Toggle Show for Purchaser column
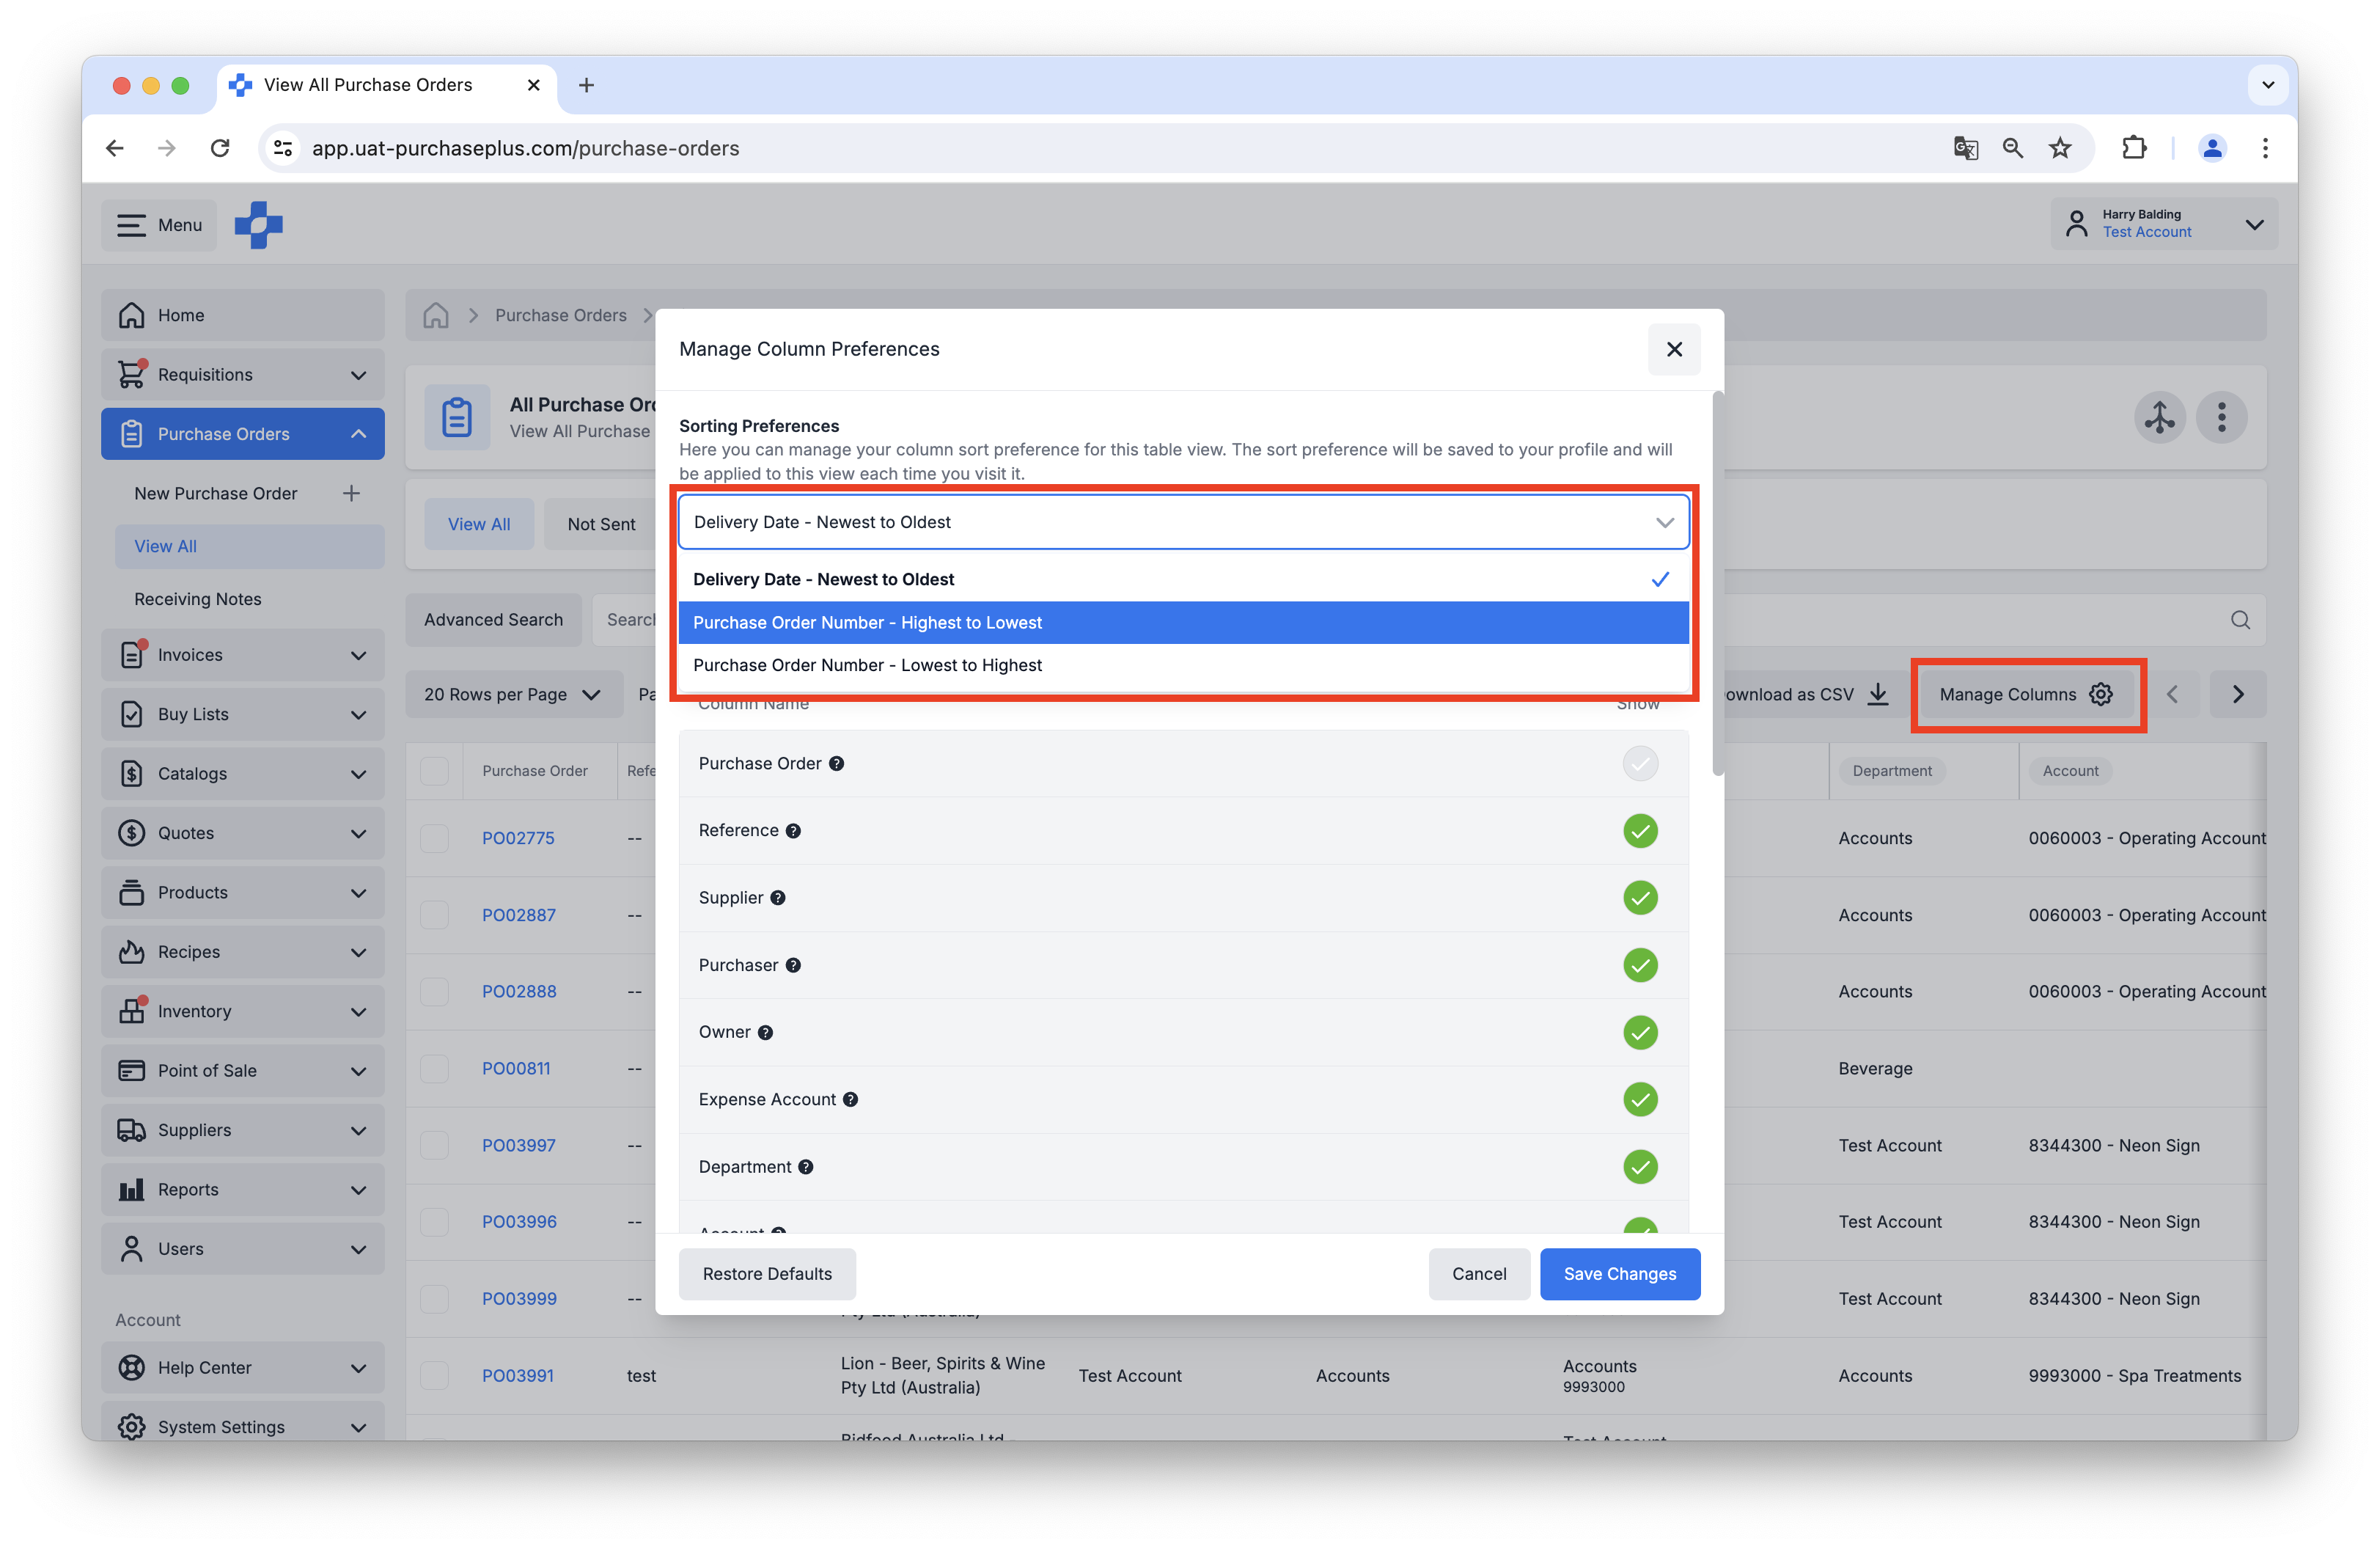Viewport: 2380px width, 1549px height. (1640, 965)
